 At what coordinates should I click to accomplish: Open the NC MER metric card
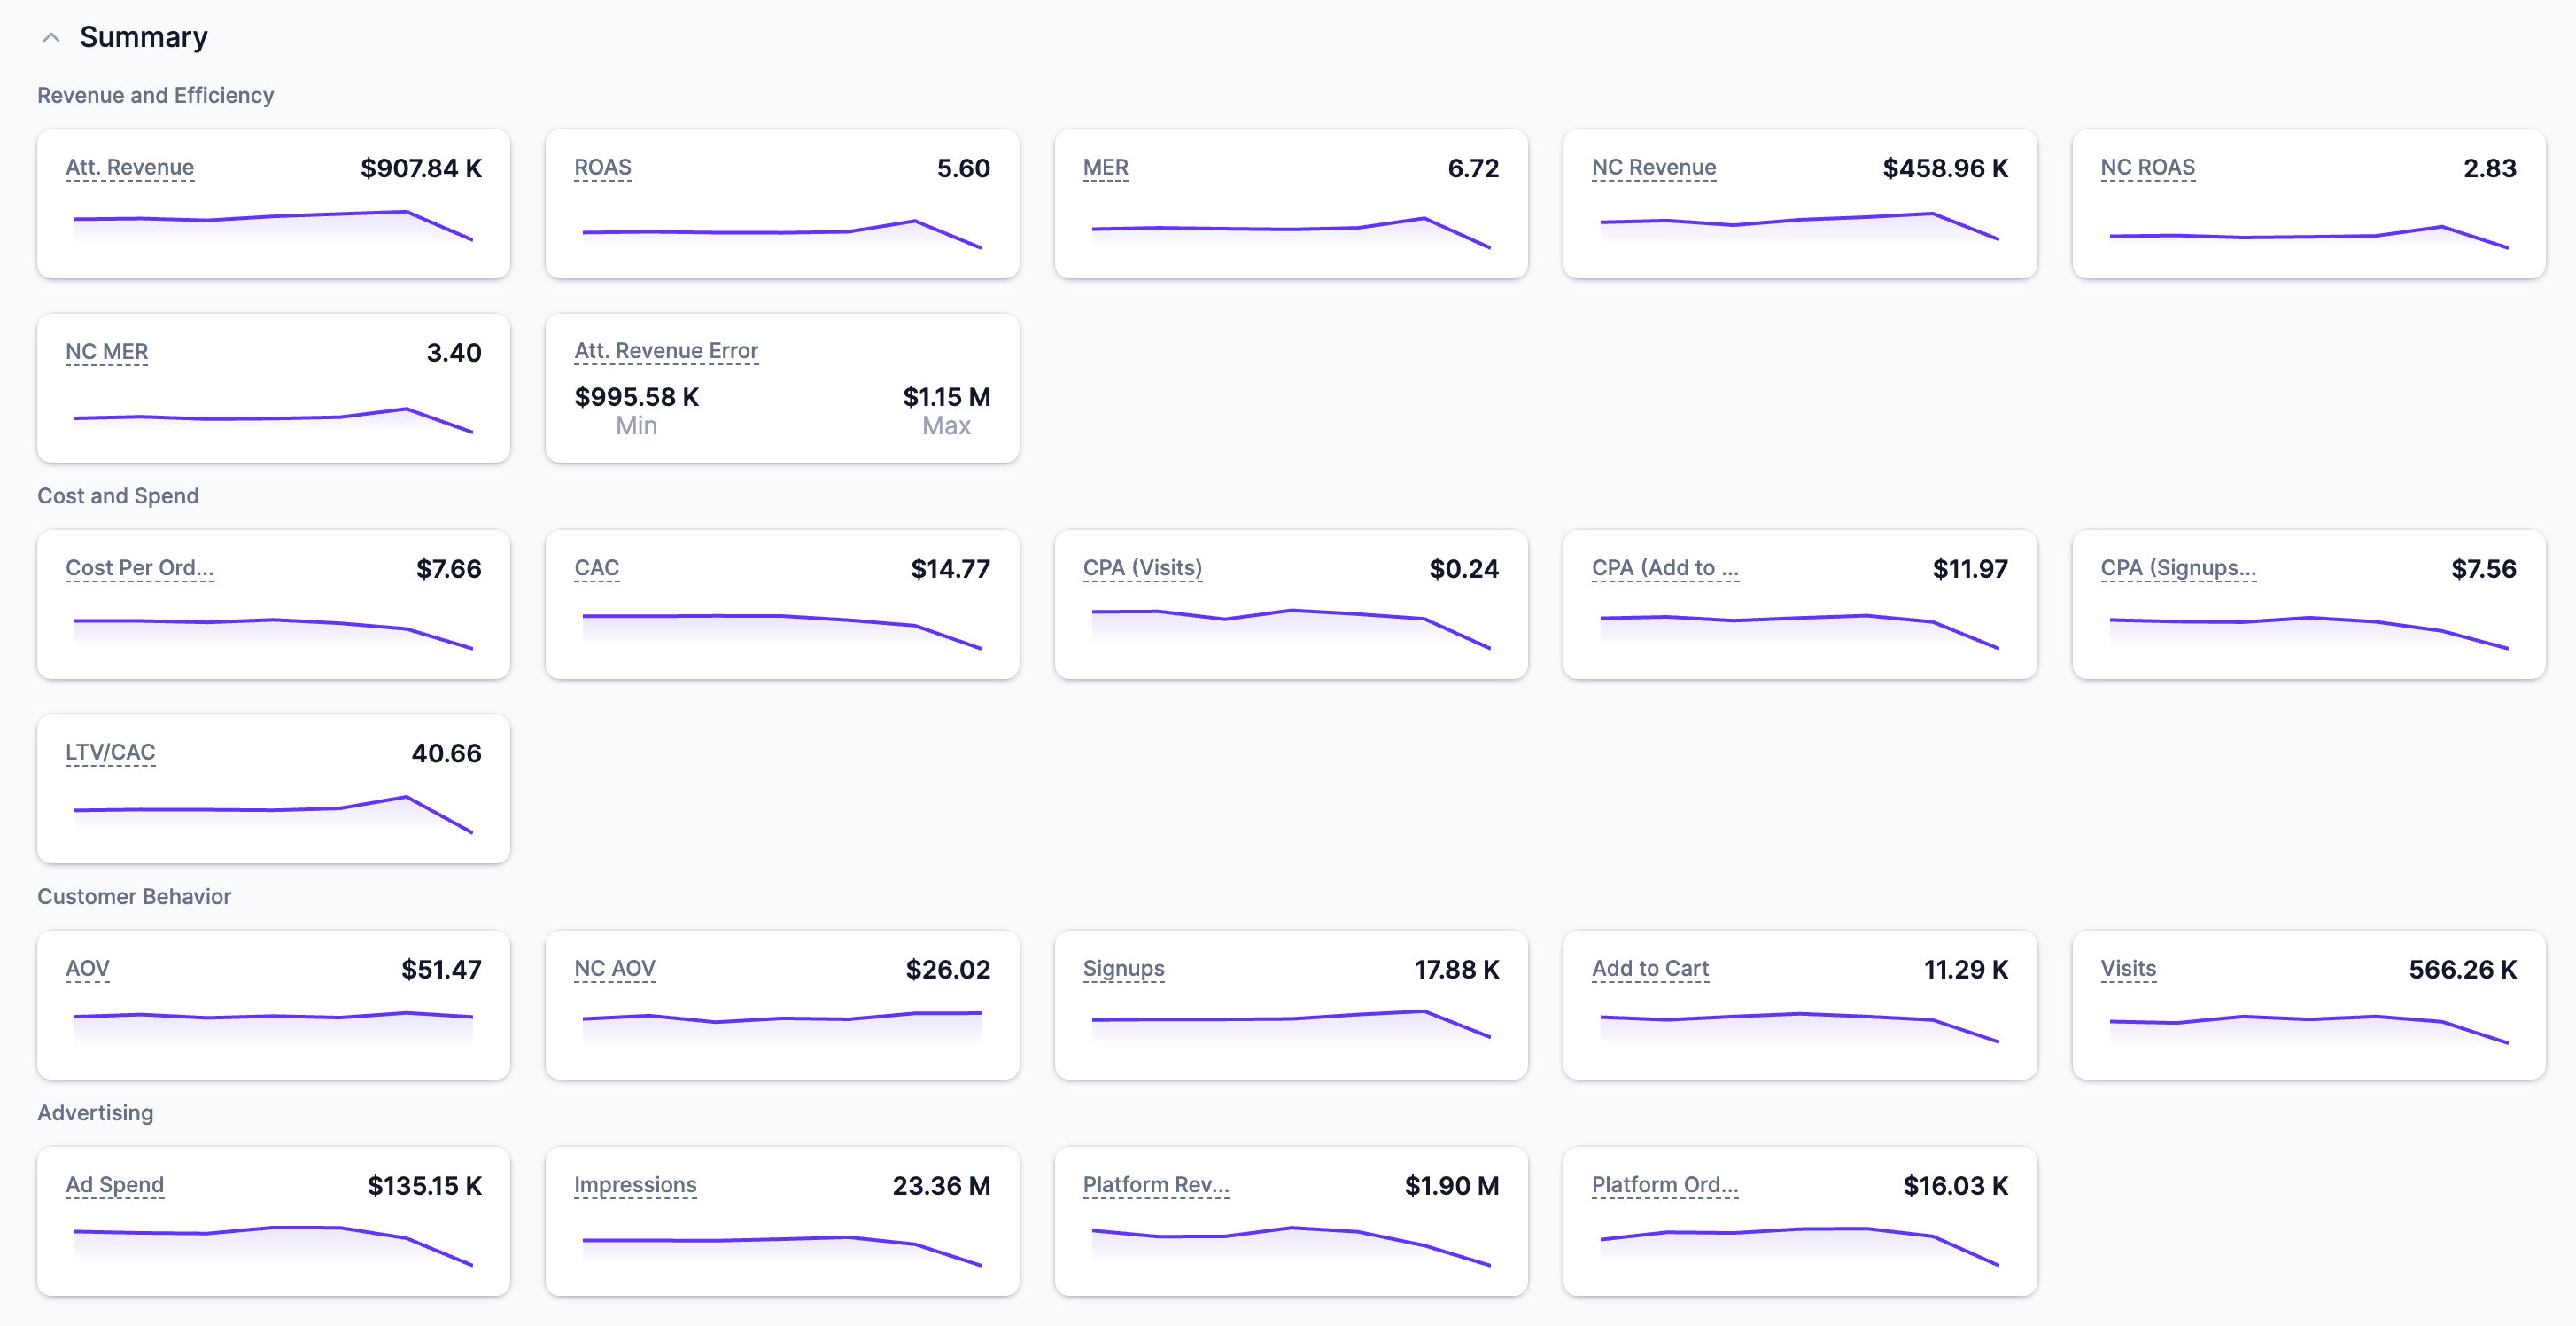coord(273,388)
